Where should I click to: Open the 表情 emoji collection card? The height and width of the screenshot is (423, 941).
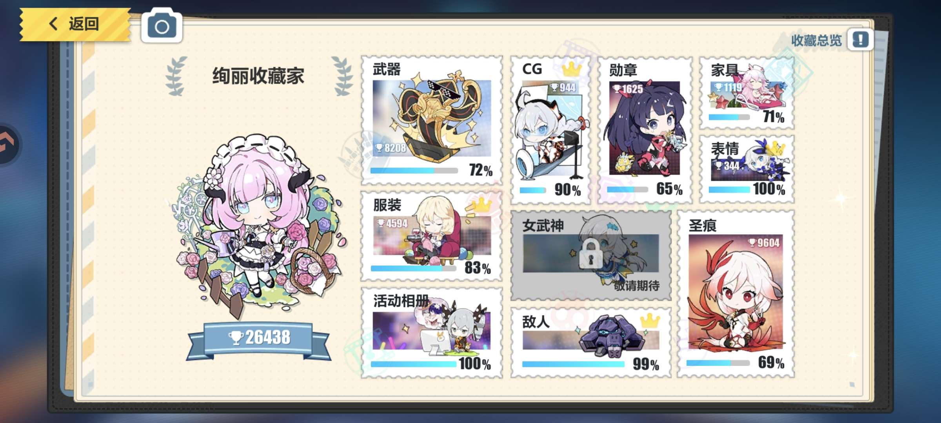click(x=747, y=169)
